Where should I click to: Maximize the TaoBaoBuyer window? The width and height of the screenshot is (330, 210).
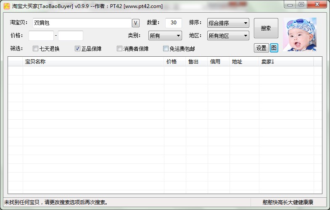pos(301,5)
